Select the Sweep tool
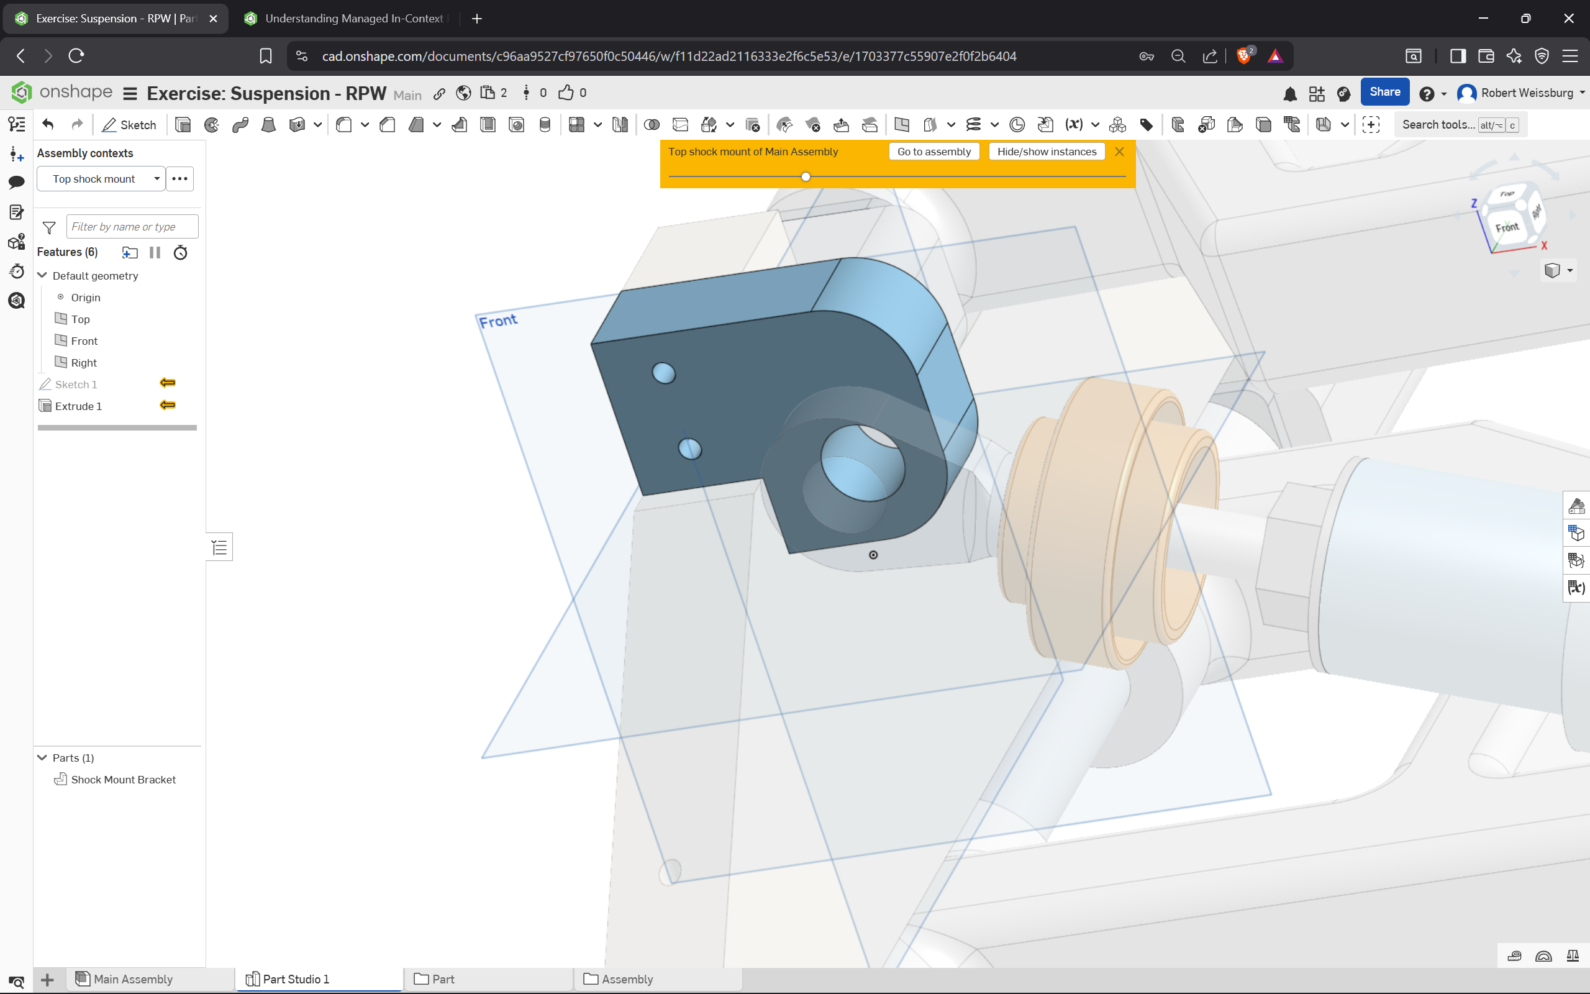This screenshot has width=1590, height=994. click(240, 125)
